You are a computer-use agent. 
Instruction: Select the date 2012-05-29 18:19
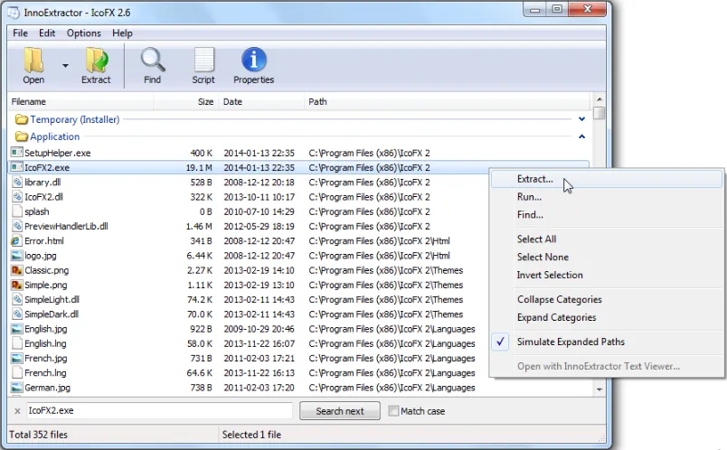260,227
